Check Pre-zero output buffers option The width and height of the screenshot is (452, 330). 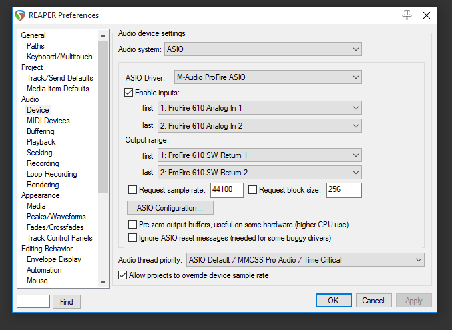[132, 224]
